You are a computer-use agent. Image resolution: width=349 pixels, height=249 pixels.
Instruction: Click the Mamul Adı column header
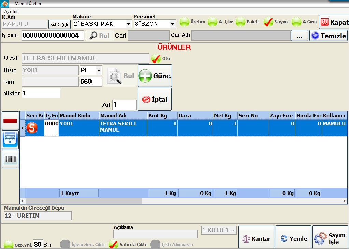pyautogui.click(x=123, y=116)
